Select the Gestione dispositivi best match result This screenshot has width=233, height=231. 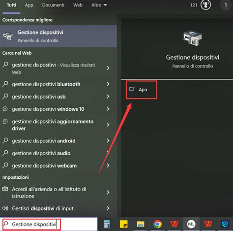58,36
